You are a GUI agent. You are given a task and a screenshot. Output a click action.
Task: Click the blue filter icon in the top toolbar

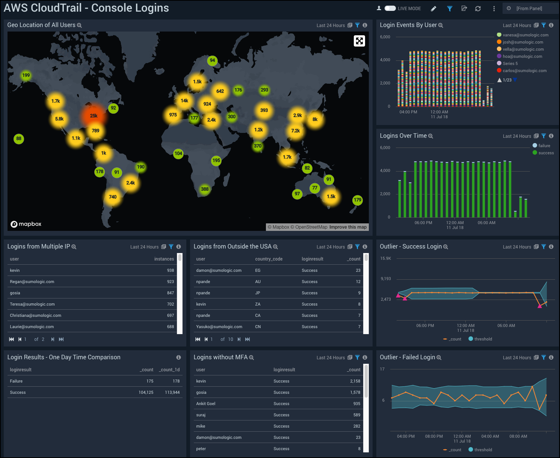[450, 8]
